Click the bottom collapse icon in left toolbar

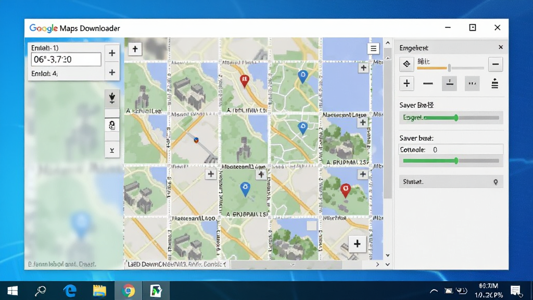(x=112, y=149)
